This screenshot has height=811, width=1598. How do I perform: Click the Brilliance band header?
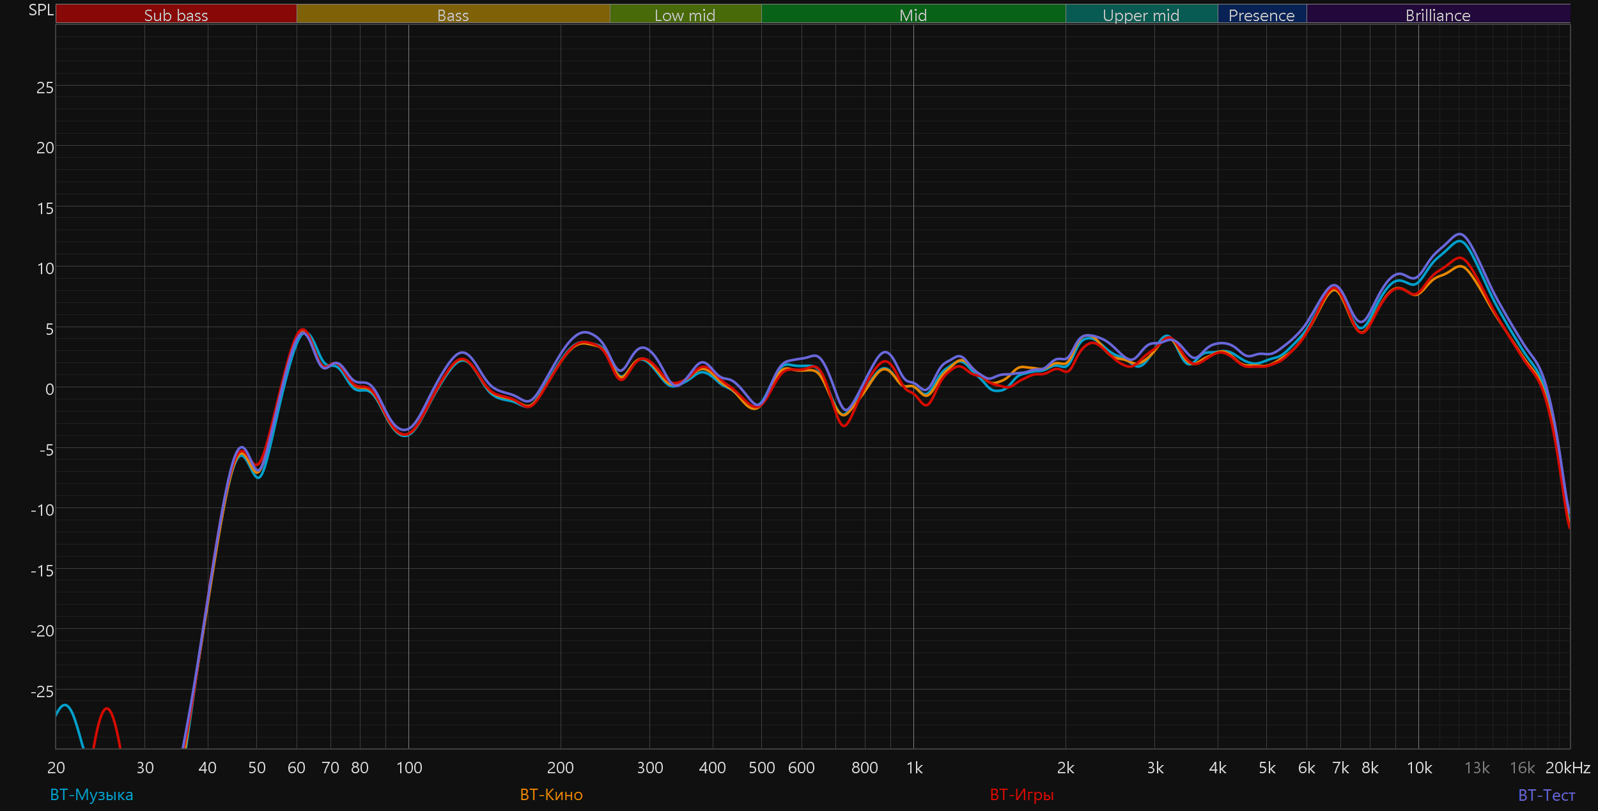click(x=1438, y=15)
